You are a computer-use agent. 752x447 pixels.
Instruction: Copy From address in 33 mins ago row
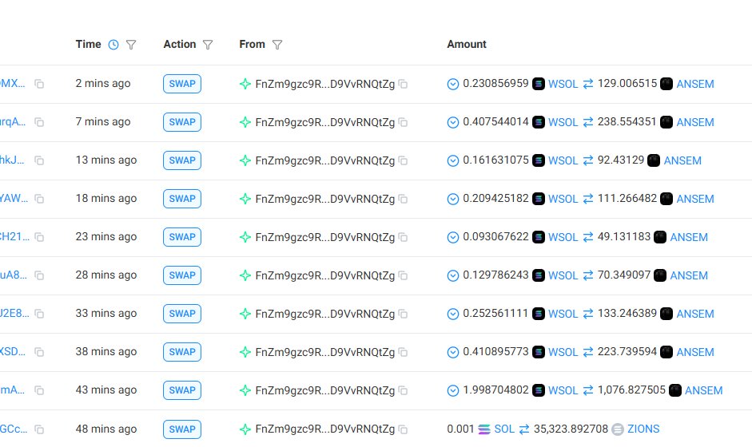pos(404,314)
